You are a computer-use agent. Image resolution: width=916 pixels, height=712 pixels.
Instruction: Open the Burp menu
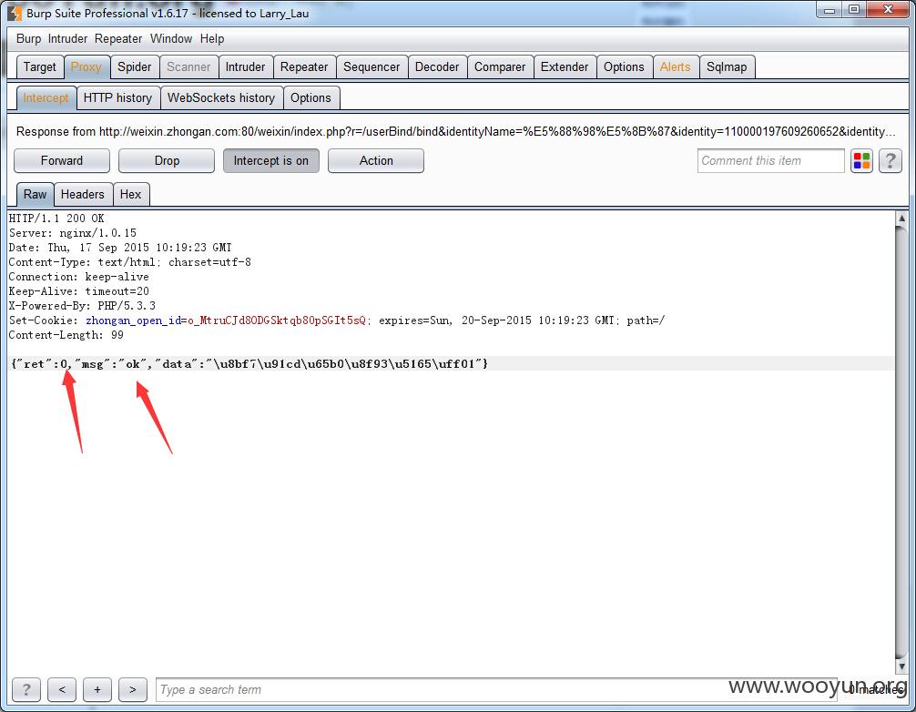[x=28, y=38]
